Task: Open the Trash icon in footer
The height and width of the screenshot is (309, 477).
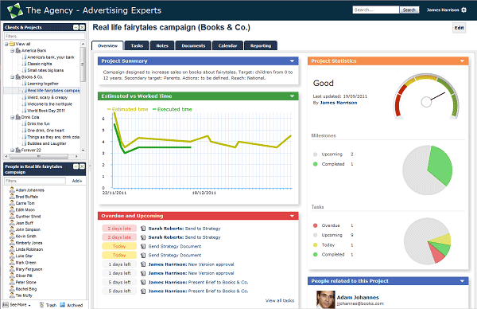Action: click(41, 305)
